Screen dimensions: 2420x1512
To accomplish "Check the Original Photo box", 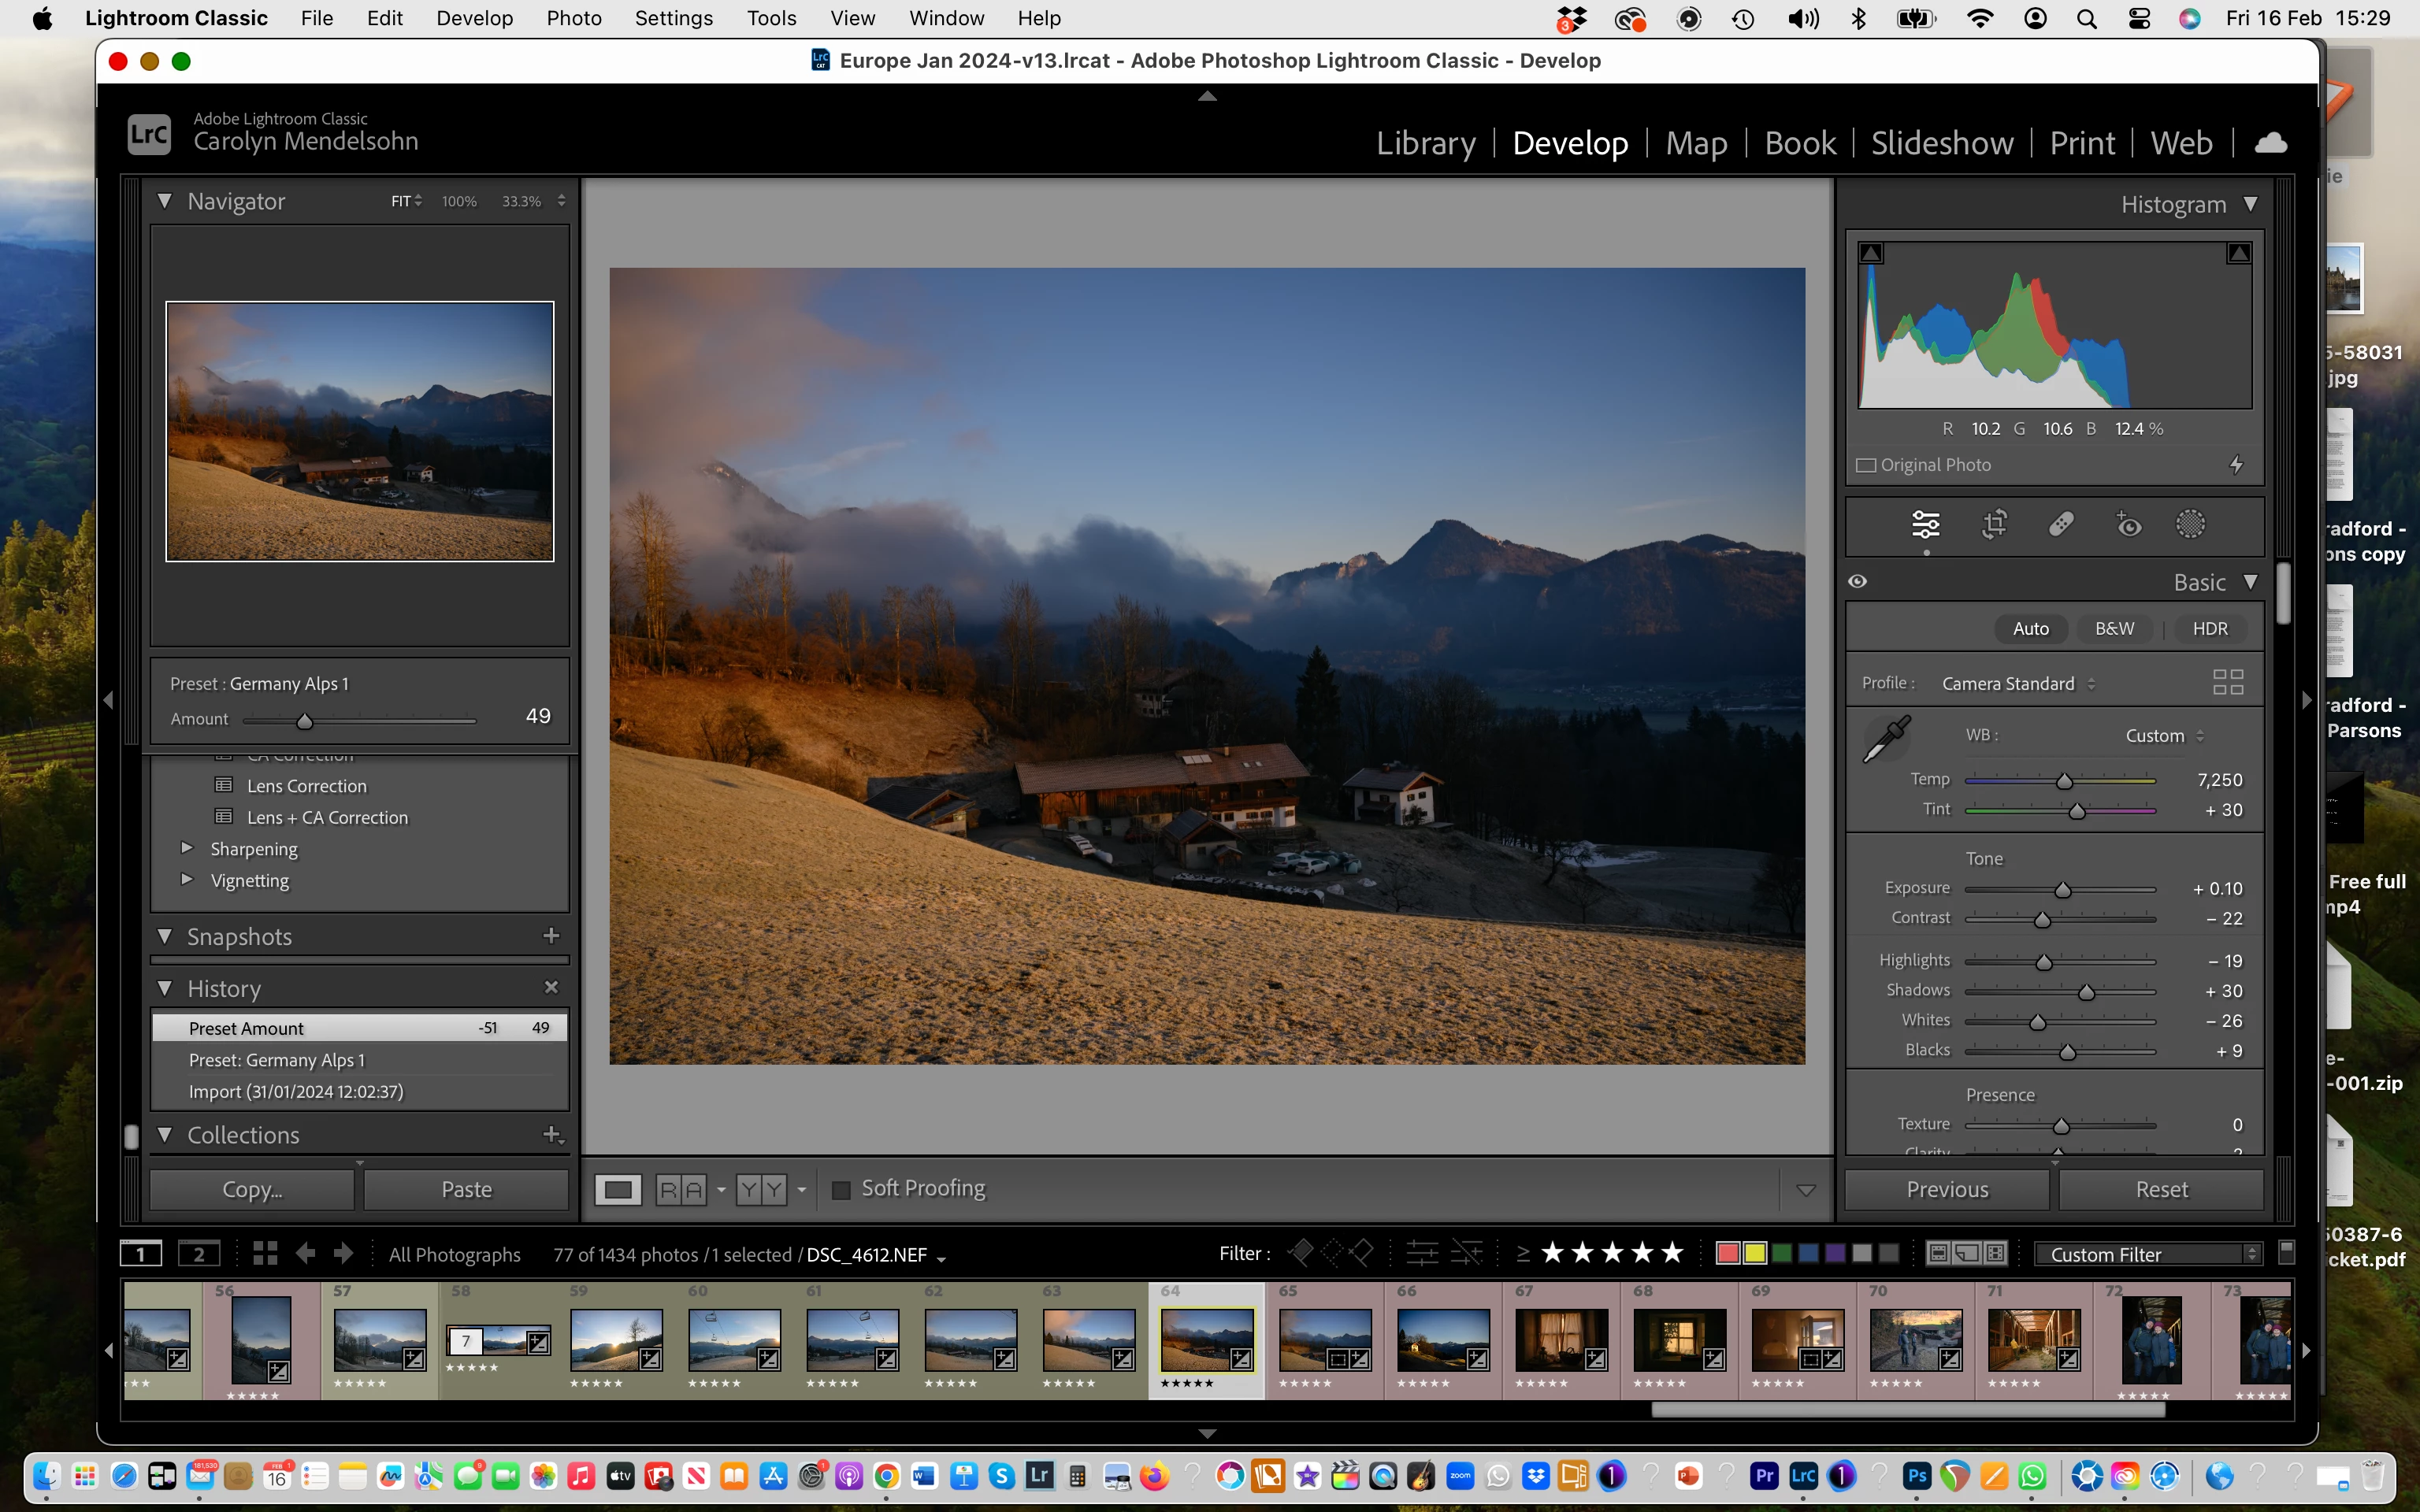I will point(1865,465).
